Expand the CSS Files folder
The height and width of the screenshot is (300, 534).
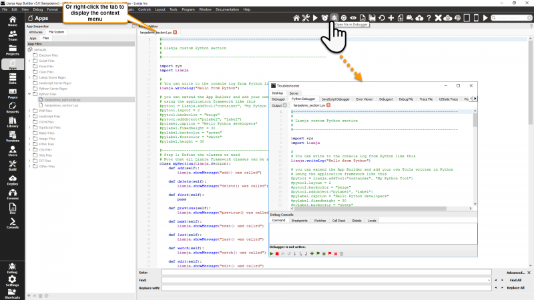tap(29, 149)
